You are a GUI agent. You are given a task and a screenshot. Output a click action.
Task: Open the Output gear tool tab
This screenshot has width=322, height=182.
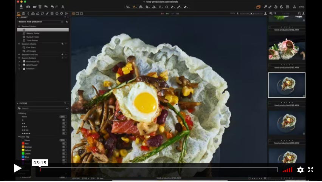point(62,14)
